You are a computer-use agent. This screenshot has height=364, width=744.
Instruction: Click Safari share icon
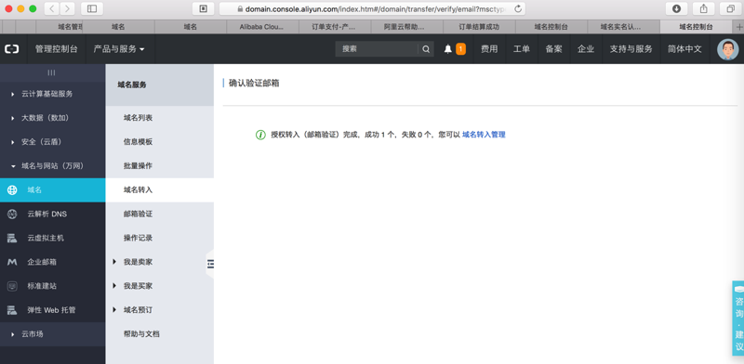[x=704, y=8]
